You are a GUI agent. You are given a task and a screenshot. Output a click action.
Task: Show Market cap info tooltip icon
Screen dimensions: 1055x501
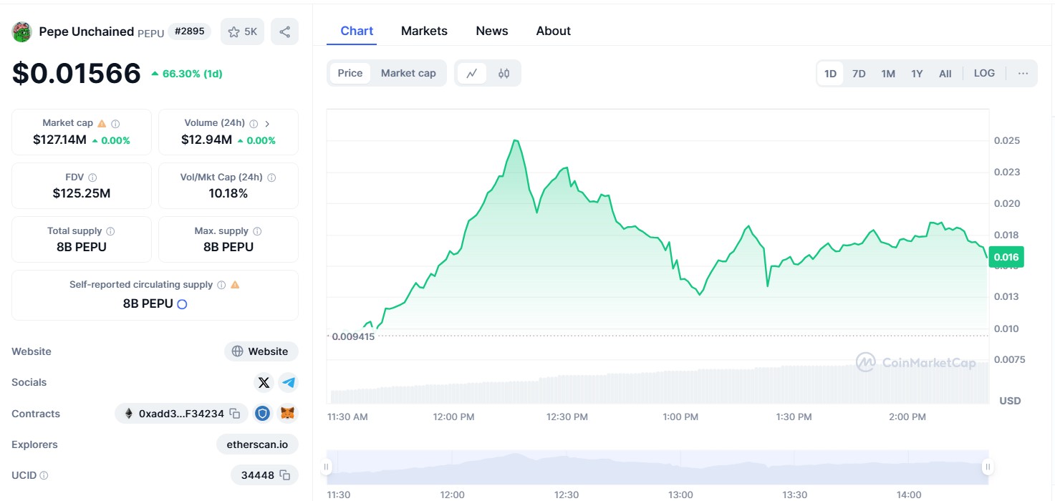pyautogui.click(x=115, y=124)
